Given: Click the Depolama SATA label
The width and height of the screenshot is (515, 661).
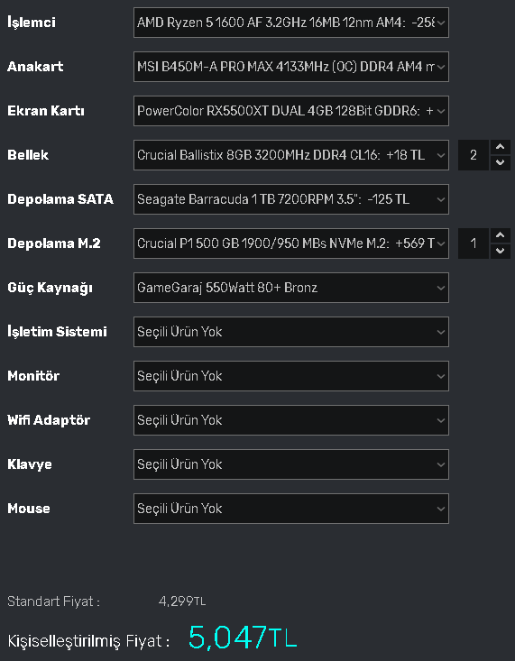Looking at the screenshot, I should [60, 199].
